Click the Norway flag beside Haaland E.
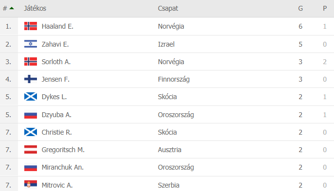 31,26
